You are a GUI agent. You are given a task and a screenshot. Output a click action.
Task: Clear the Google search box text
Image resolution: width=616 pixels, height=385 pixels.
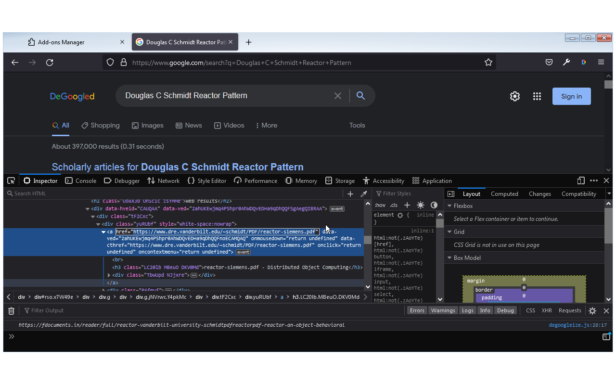pyautogui.click(x=338, y=96)
